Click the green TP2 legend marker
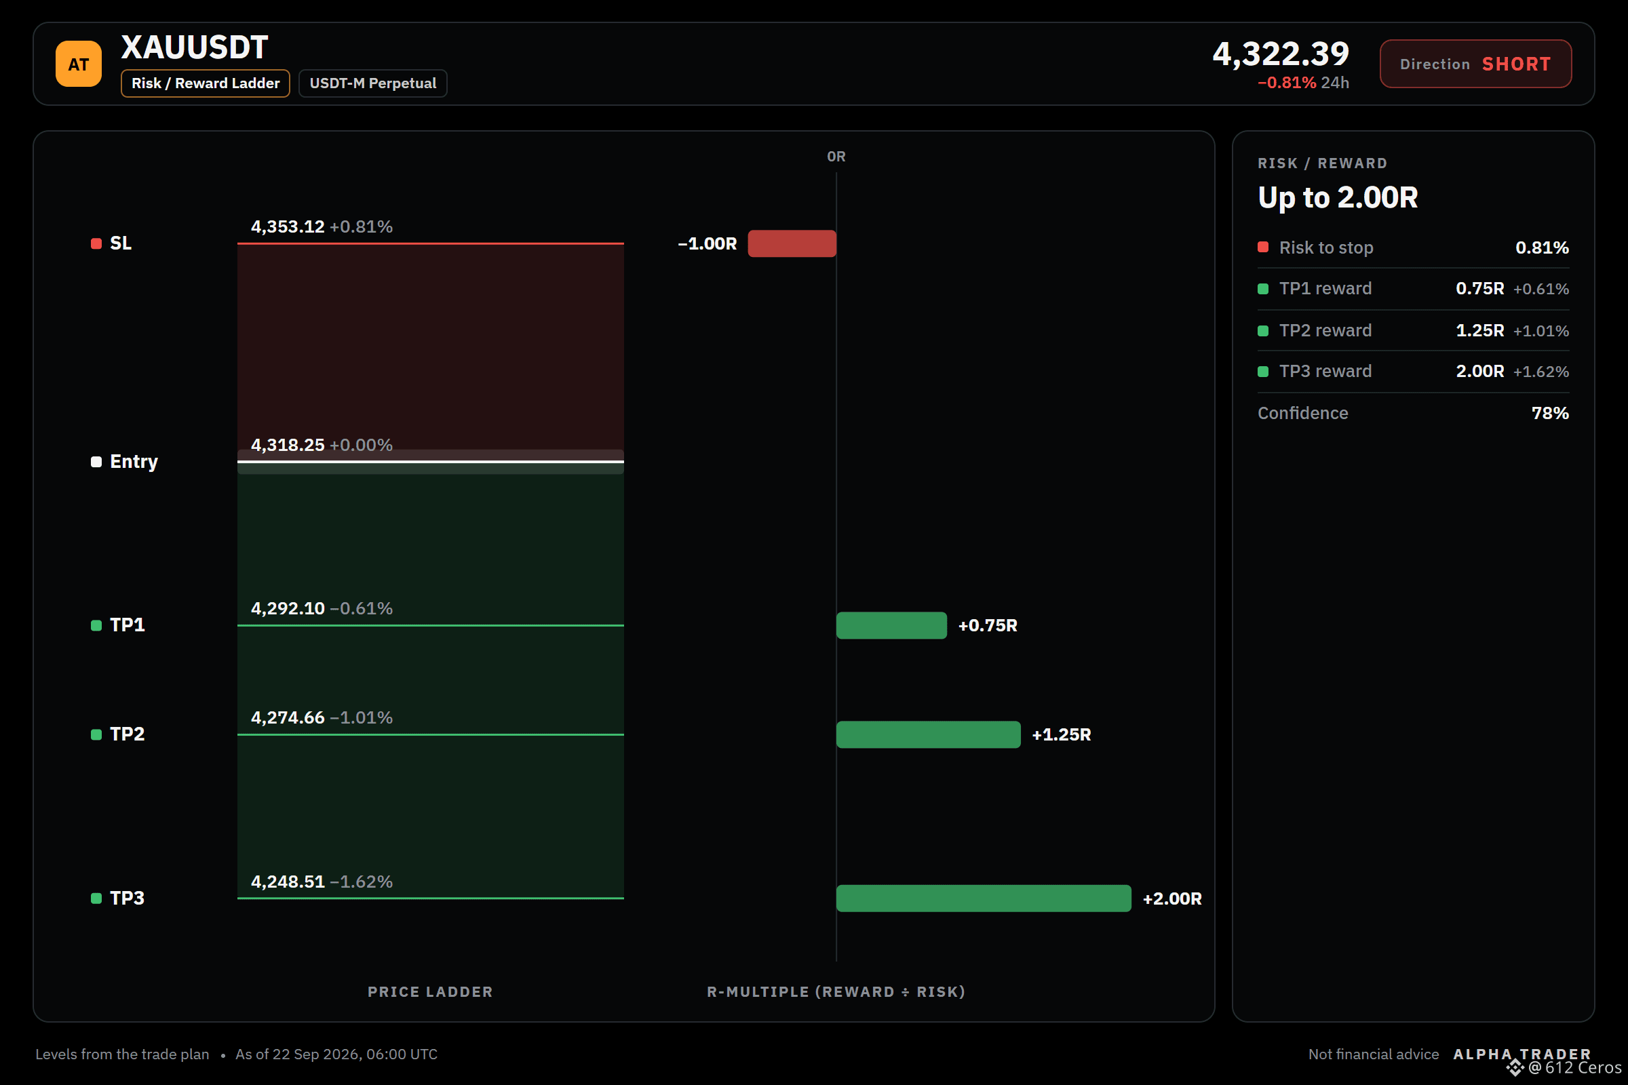The image size is (1628, 1085). point(96,734)
